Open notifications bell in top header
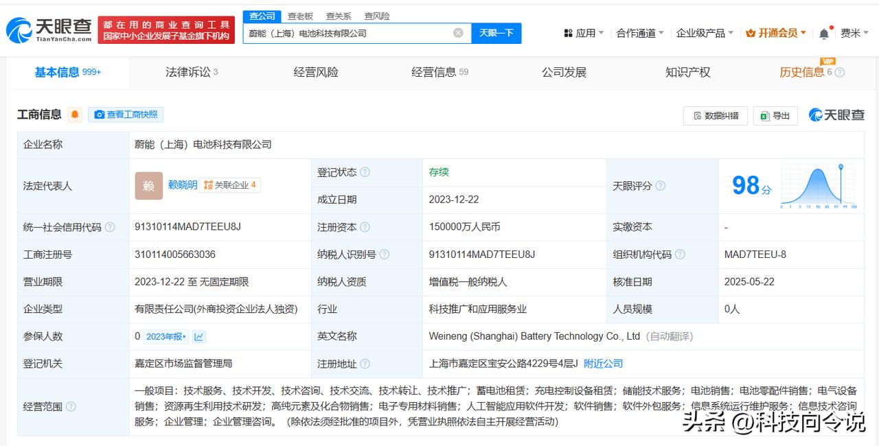The image size is (879, 446). click(x=824, y=33)
